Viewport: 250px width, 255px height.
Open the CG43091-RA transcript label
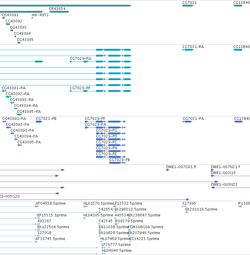(14, 88)
